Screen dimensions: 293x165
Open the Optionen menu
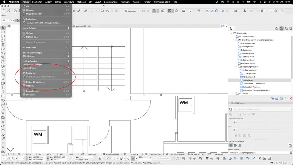point(82,2)
